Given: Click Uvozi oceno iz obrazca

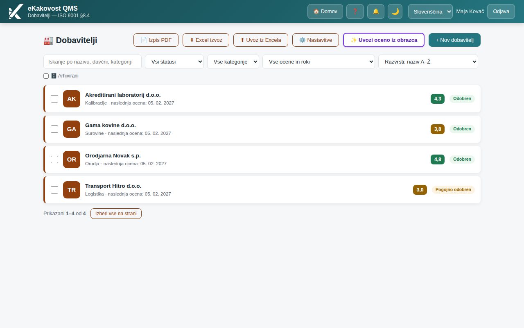Looking at the screenshot, I should tap(384, 40).
